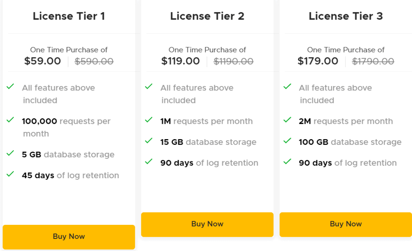Select the License Tier 1 heading

[x=68, y=16]
